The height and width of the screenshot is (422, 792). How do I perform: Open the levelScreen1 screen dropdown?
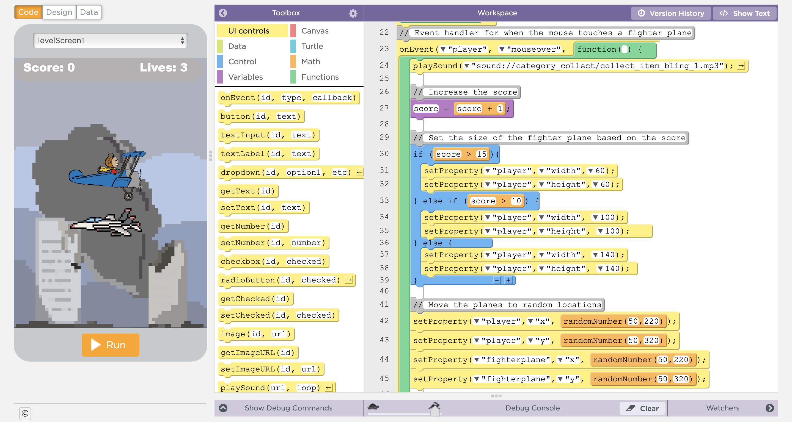tap(110, 41)
